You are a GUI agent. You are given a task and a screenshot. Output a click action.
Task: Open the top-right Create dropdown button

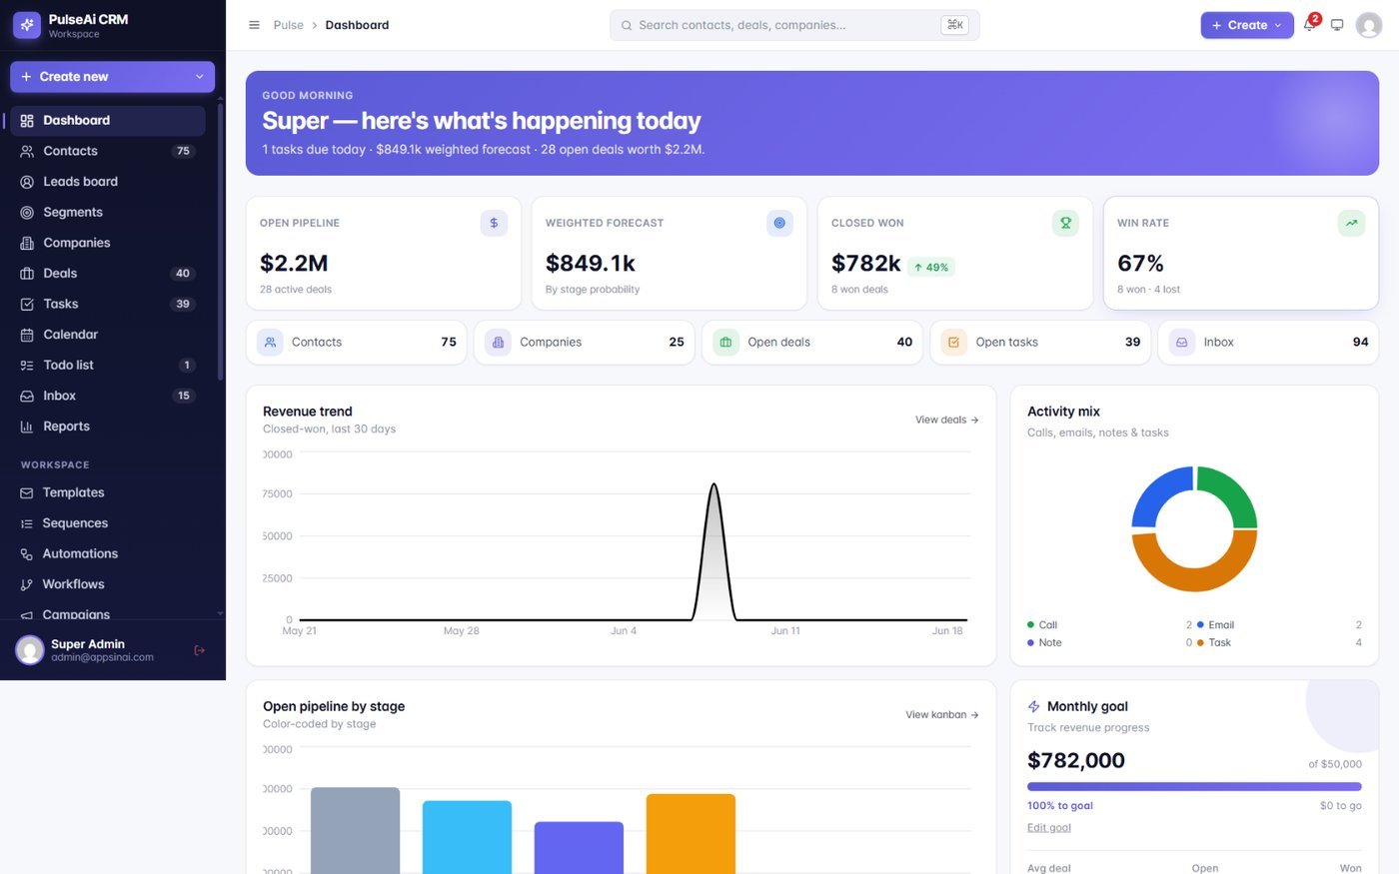click(x=1247, y=25)
